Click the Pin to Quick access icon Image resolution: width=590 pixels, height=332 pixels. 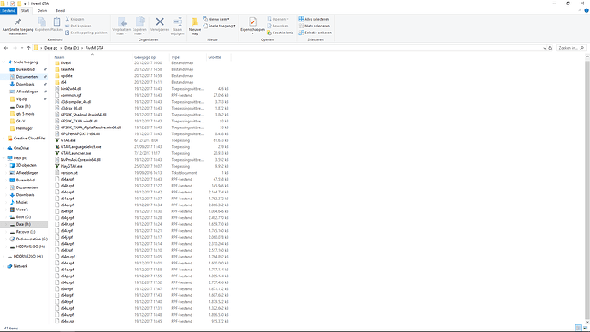pos(18,22)
